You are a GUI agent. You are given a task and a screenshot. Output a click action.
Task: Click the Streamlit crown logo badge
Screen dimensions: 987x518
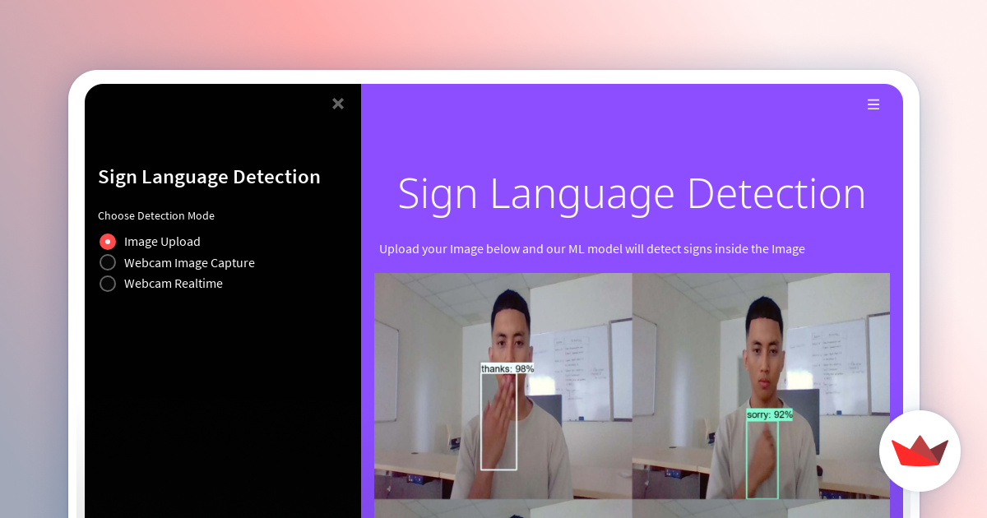point(920,451)
